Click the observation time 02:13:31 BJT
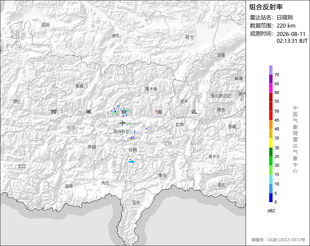This screenshot has width=310, height=246. click(292, 41)
